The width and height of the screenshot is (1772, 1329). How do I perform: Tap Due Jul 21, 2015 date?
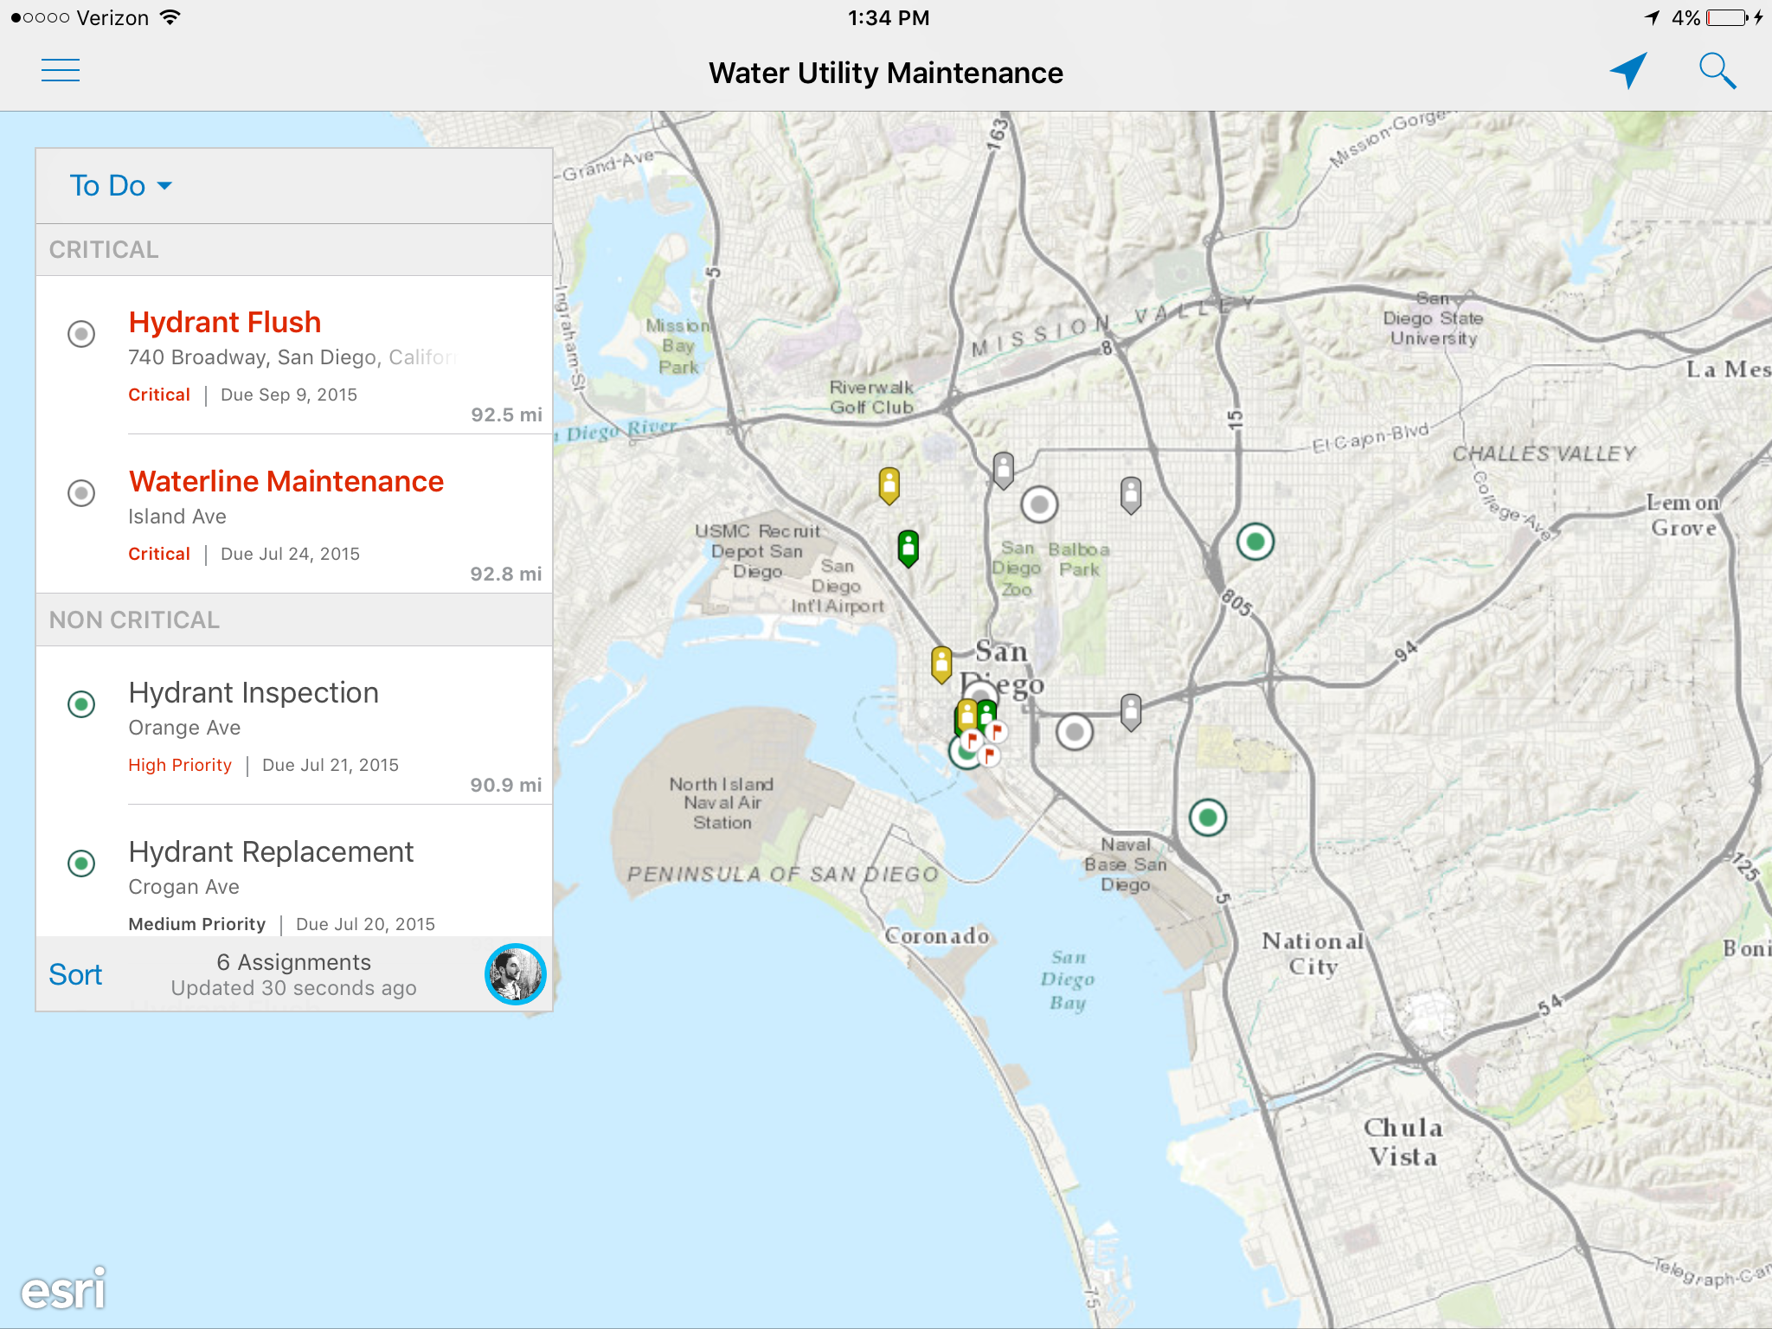pyautogui.click(x=331, y=765)
